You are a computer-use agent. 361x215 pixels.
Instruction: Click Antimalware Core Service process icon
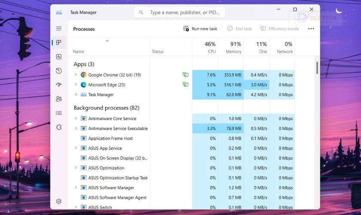click(83, 118)
